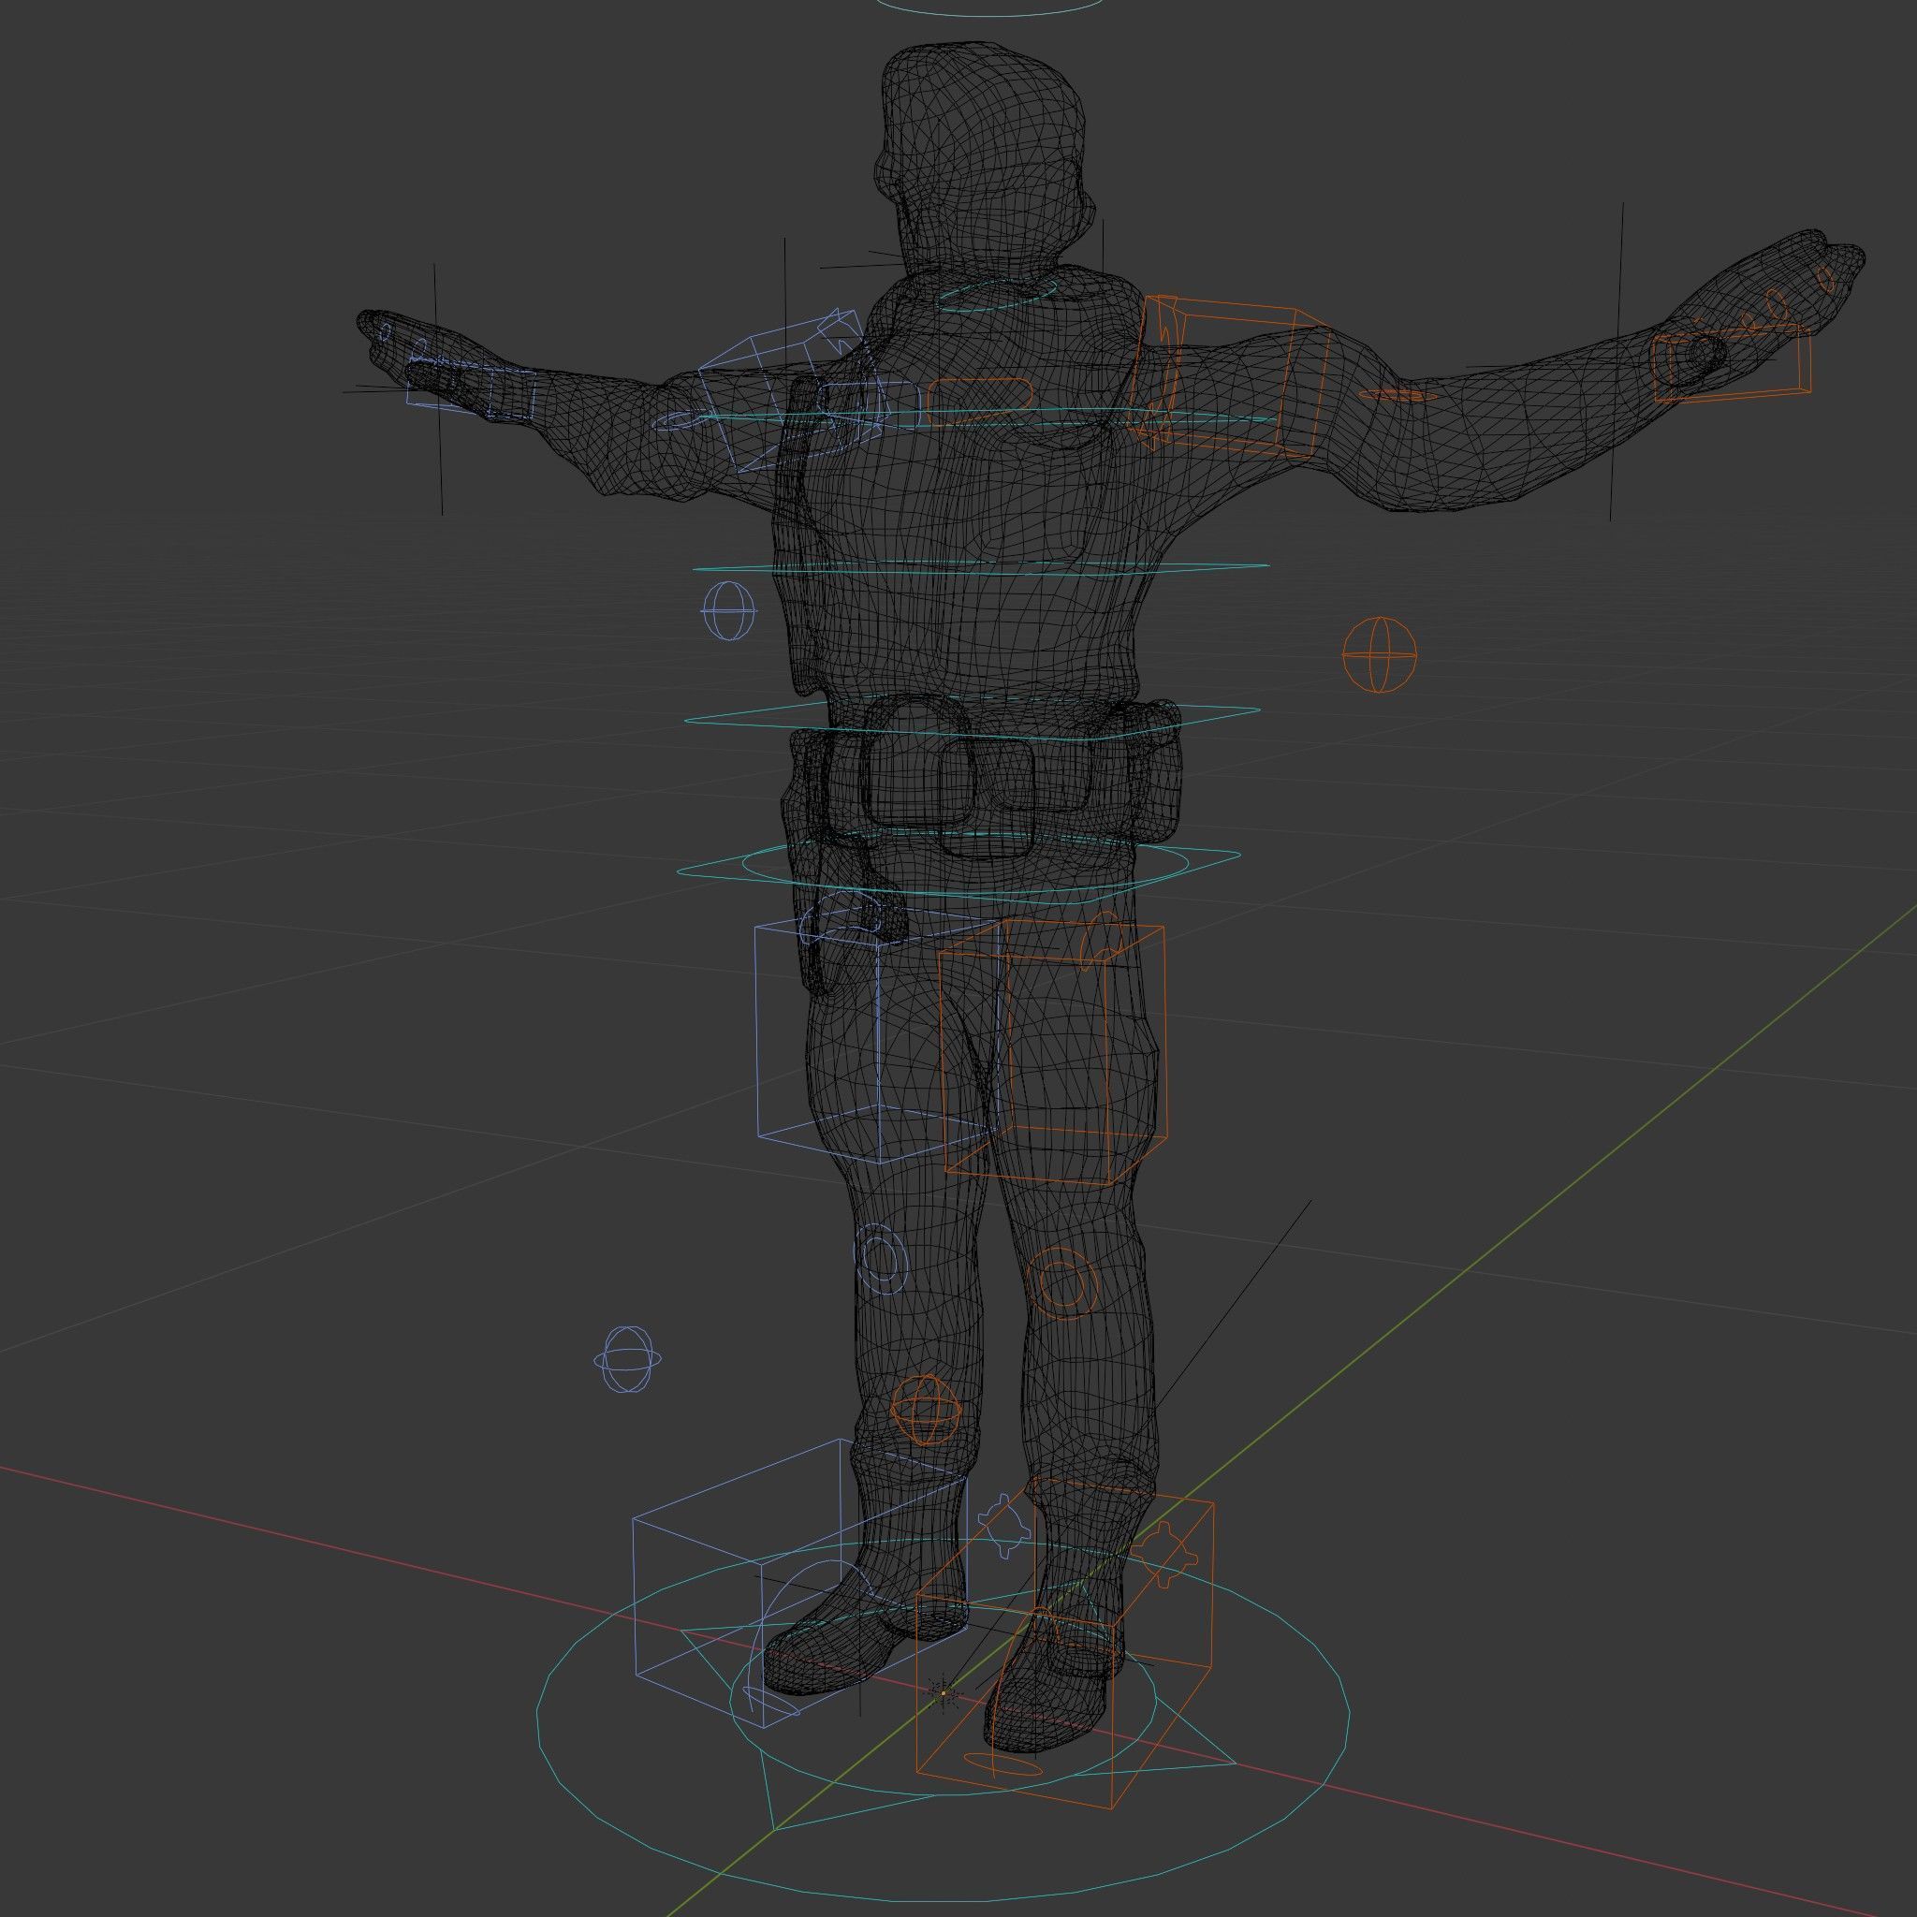Select the teal mid-torso ring control
This screenshot has width=1917, height=1917.
pos(980,568)
